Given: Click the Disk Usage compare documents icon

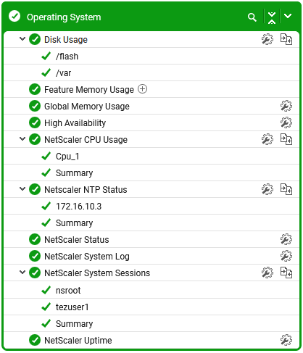Looking at the screenshot, I should (x=286, y=39).
